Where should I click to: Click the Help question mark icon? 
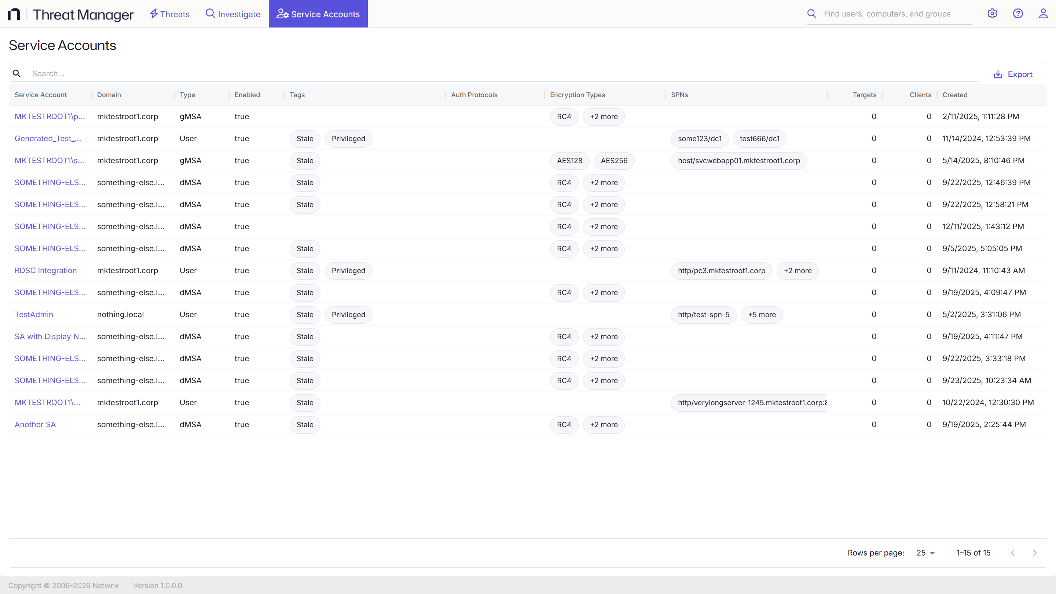point(1018,14)
